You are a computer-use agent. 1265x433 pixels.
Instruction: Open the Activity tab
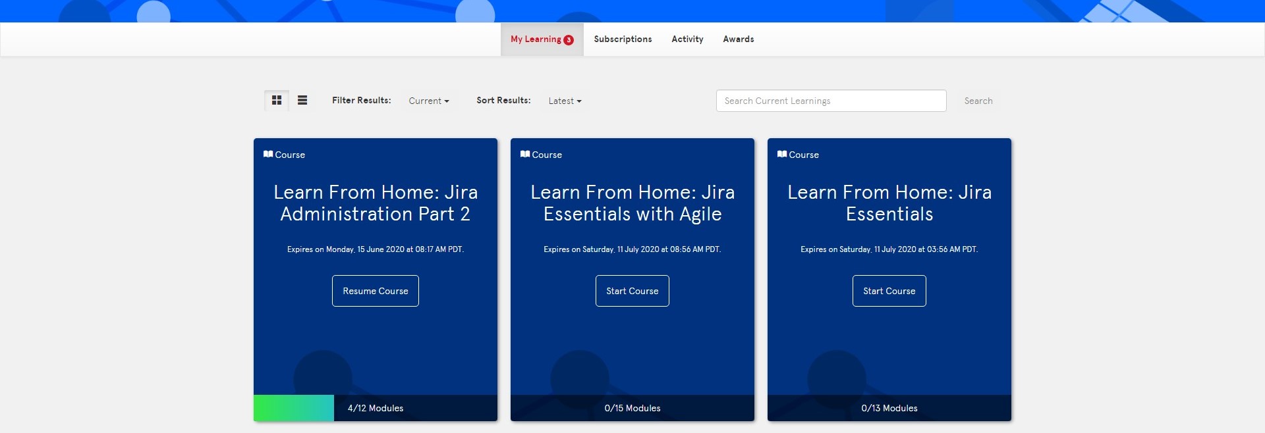(x=687, y=39)
